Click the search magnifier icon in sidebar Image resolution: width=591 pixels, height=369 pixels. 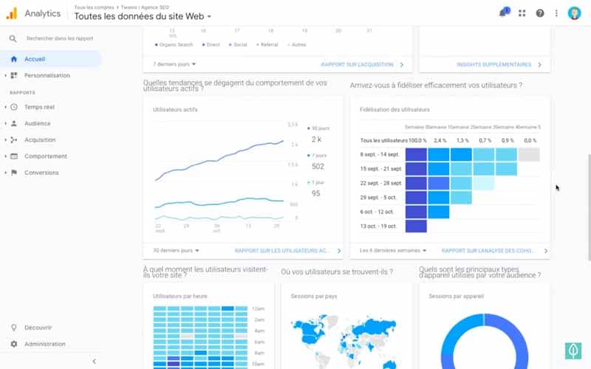pos(13,38)
